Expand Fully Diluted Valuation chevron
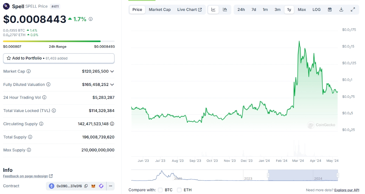Image resolution: width=365 pixels, height=194 pixels. (x=112, y=84)
